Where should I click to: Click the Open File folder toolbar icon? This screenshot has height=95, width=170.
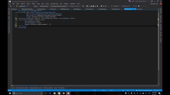[20, 6]
